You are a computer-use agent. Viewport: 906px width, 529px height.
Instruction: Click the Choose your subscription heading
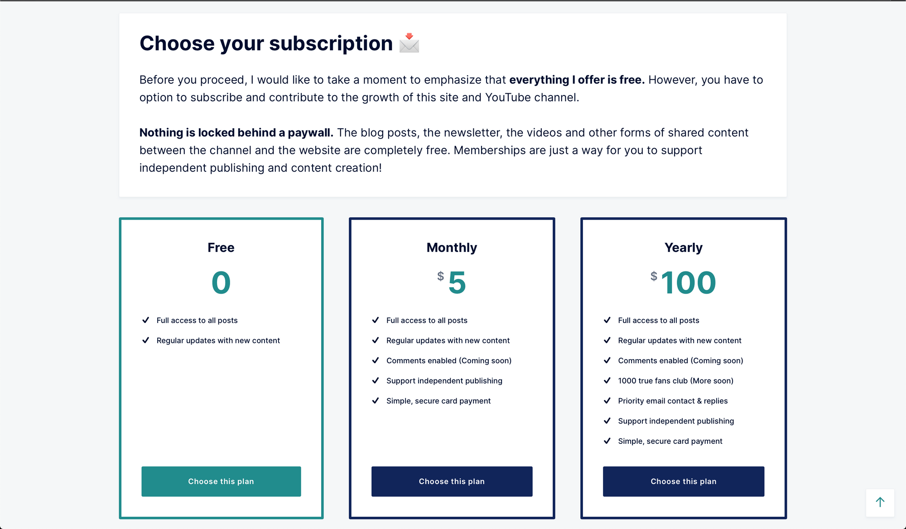(x=266, y=44)
